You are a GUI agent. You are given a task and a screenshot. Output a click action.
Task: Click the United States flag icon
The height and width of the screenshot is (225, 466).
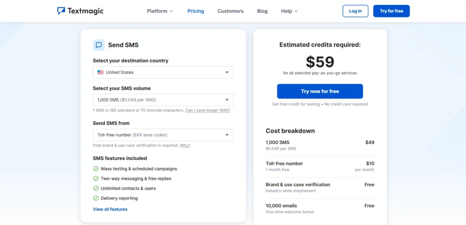click(x=101, y=72)
